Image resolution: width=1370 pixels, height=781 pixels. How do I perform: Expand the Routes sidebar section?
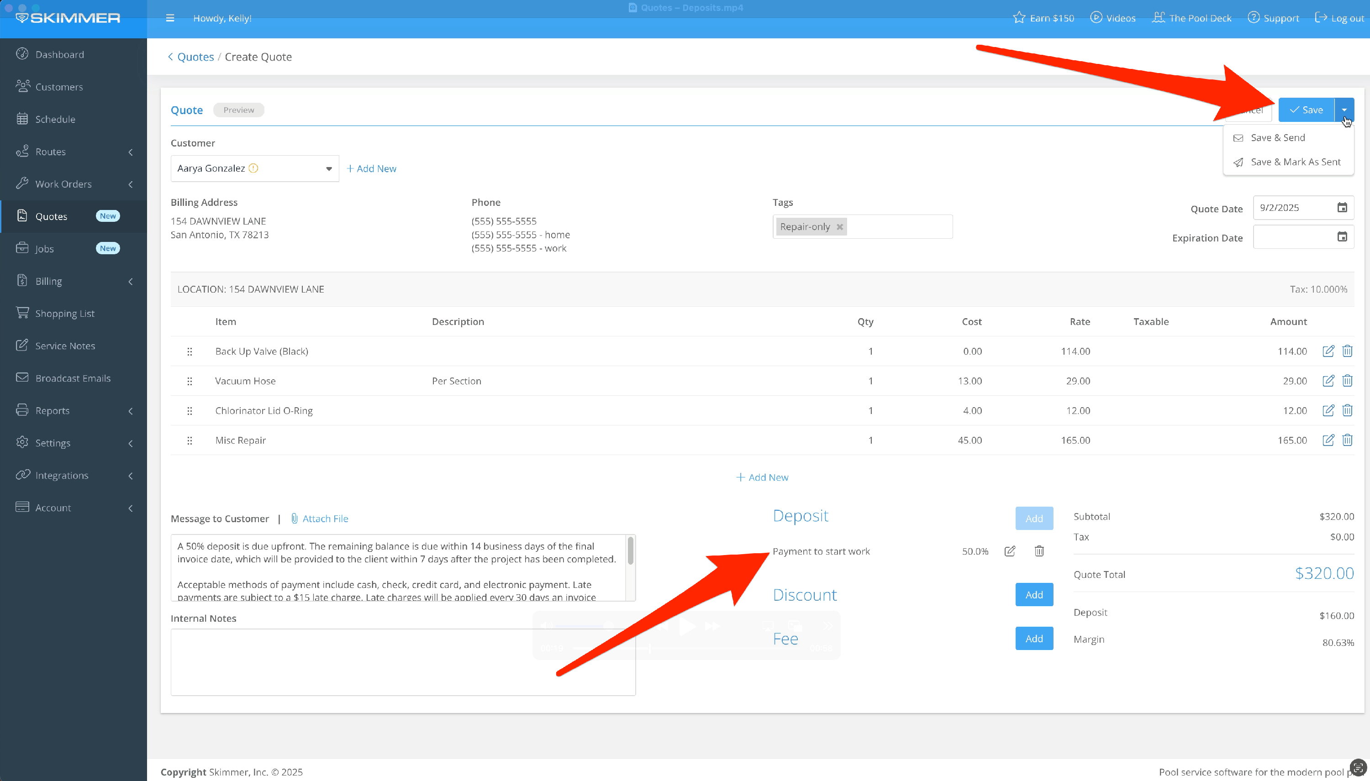(x=74, y=151)
